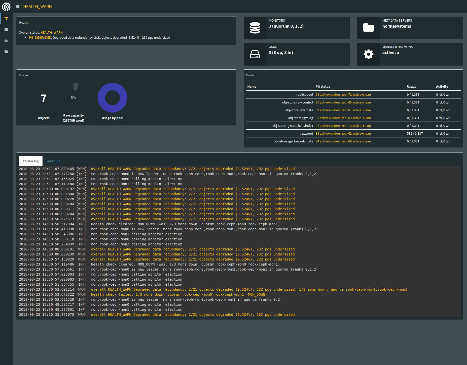Viewport: 467px width, 365px height.
Task: Click the OSDs hard drive icon
Action: pyautogui.click(x=255, y=54)
